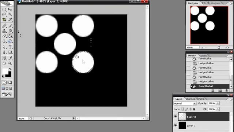The image size is (234, 132).
Task: Zoom in using Navigator large mountains icon
Action: (x=227, y=47)
